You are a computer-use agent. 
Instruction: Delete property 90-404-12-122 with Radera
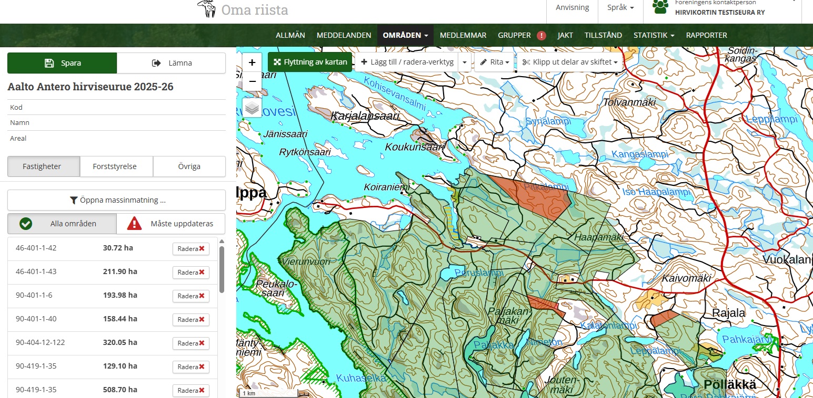click(x=190, y=343)
